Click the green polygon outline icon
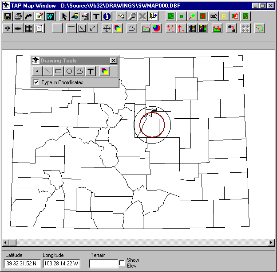Screen dimensions: 277x272 tap(260, 28)
